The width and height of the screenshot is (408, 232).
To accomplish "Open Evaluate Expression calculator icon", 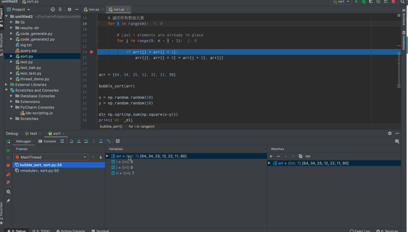I will pyautogui.click(x=118, y=141).
